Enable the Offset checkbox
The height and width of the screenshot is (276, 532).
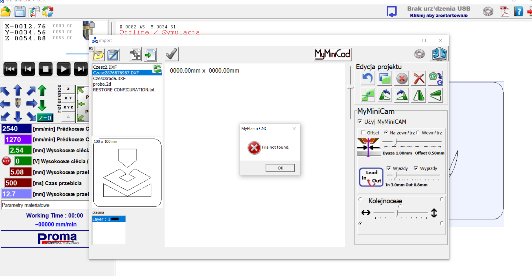click(363, 133)
